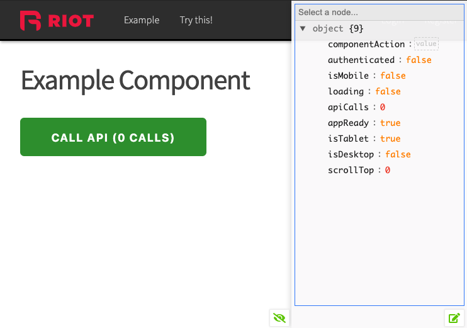Toggle the green eye-slash visibility icon
Viewport: 467px width, 328px height.
click(279, 318)
